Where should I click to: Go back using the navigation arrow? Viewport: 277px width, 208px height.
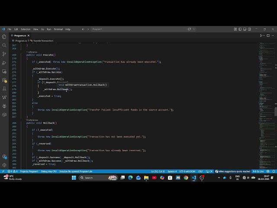83,29
